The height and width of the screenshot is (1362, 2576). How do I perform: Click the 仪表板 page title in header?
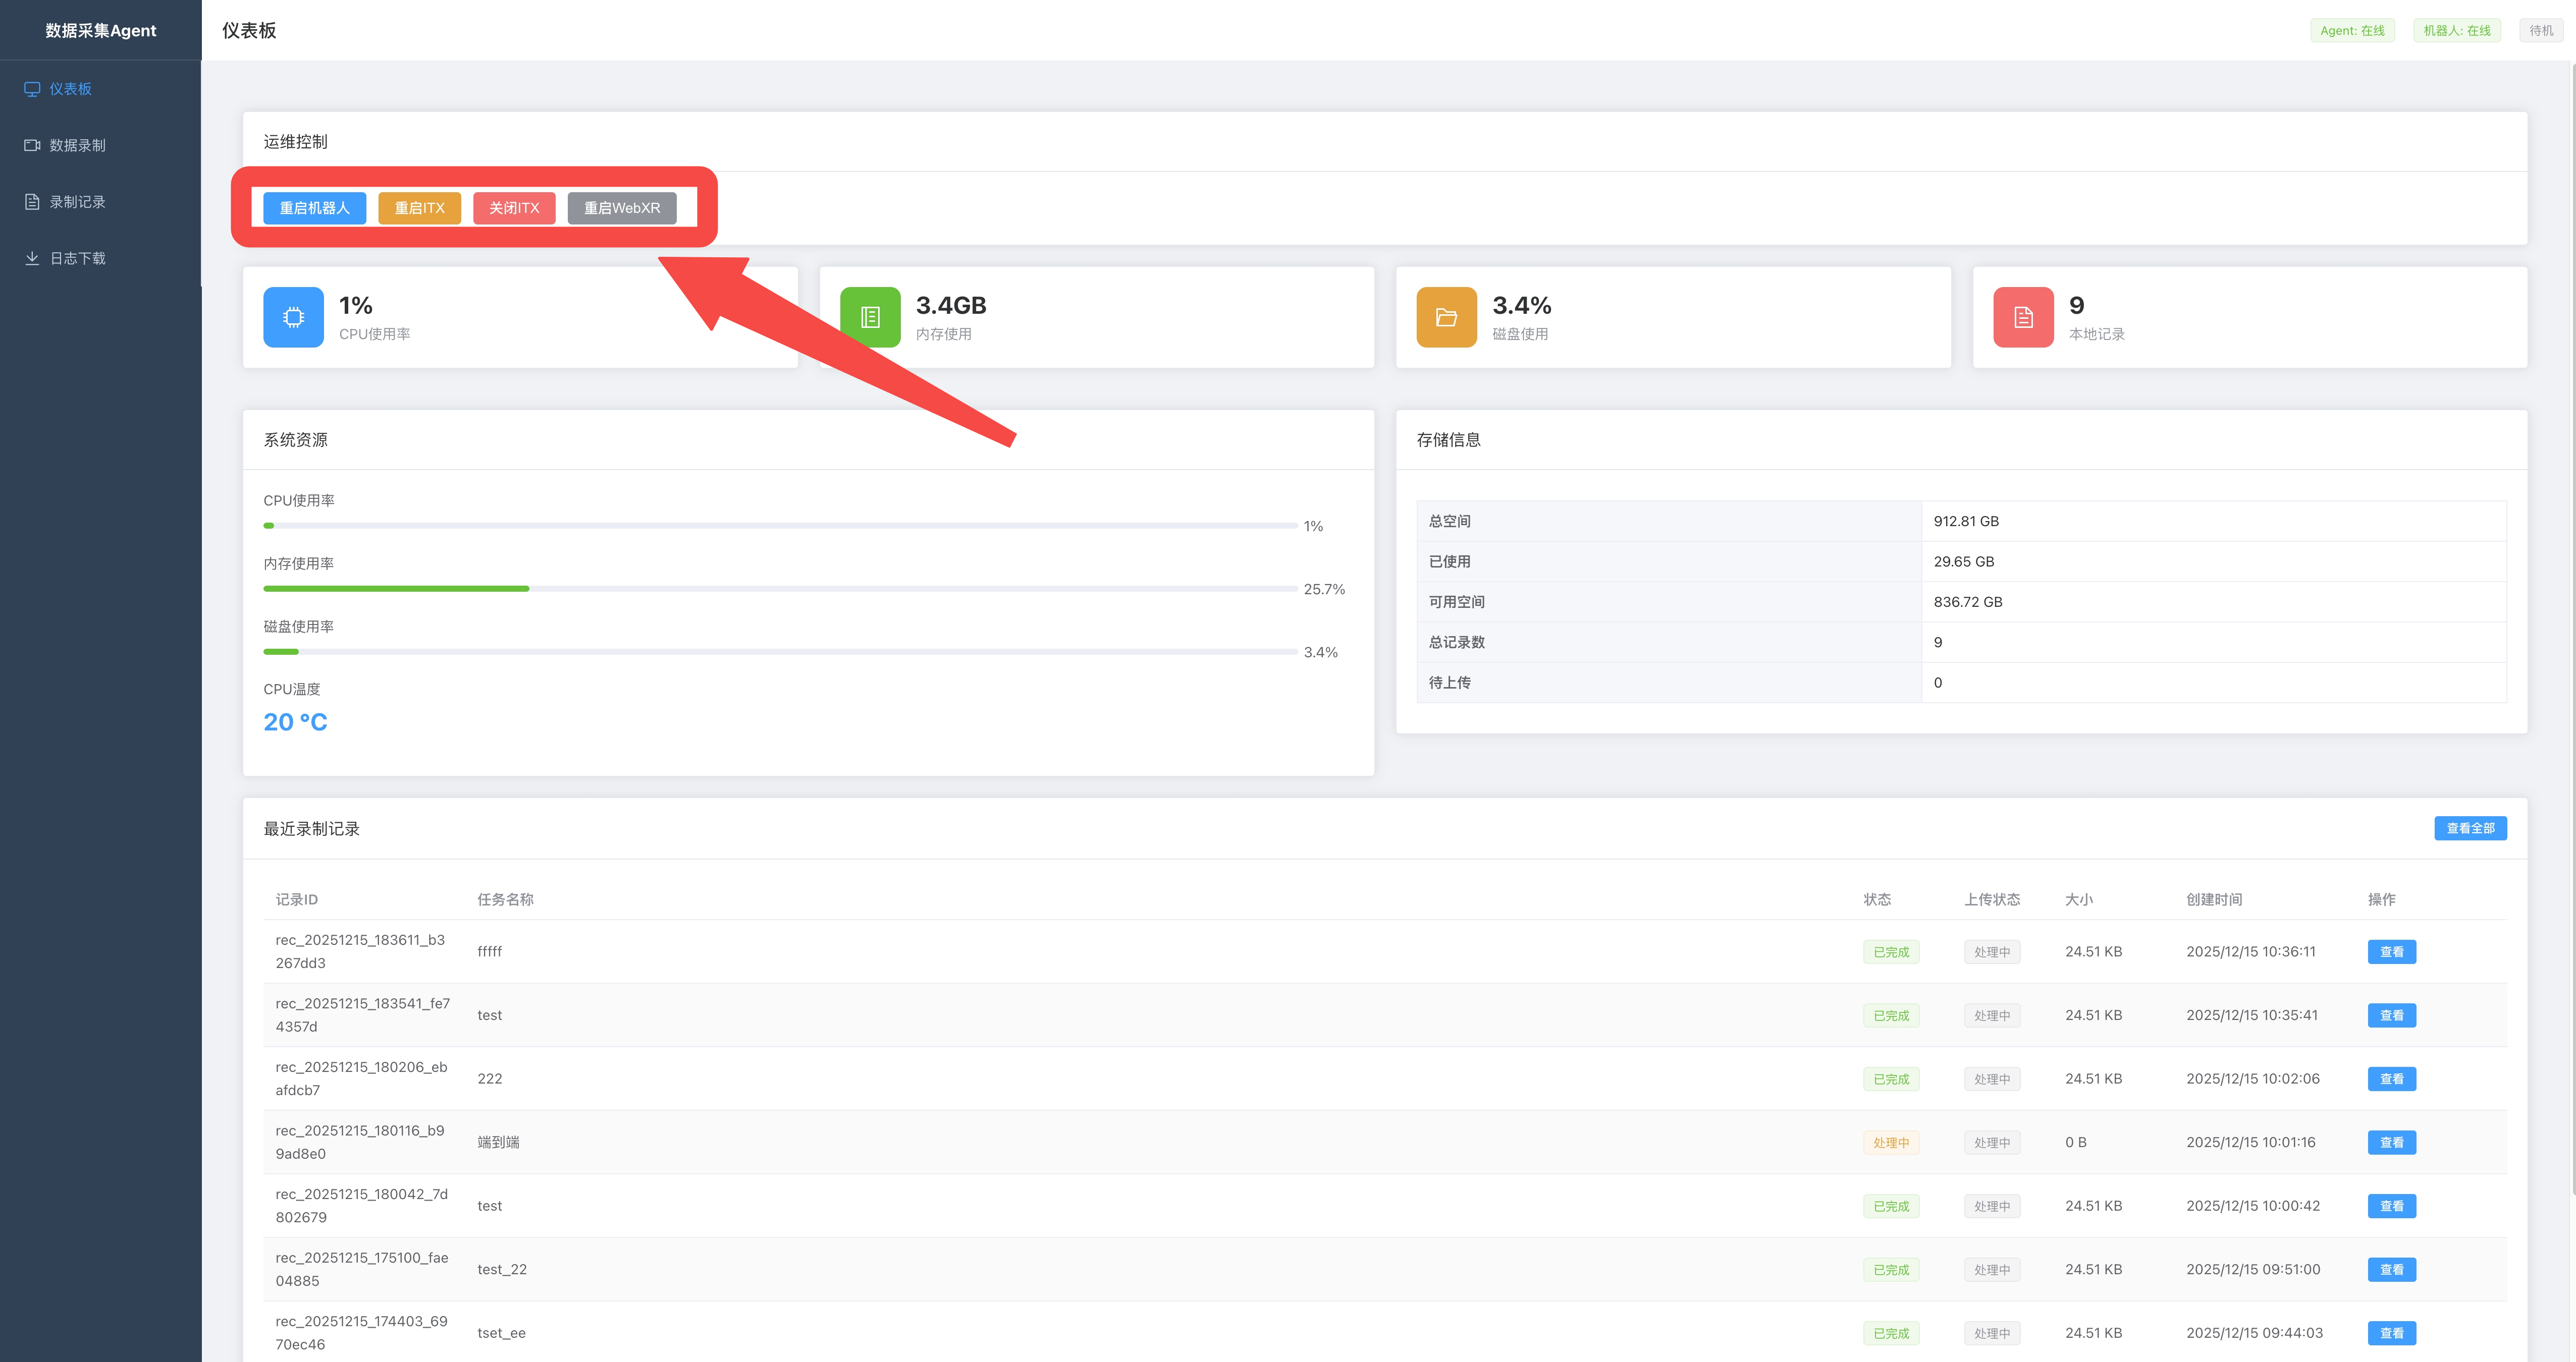click(x=249, y=31)
